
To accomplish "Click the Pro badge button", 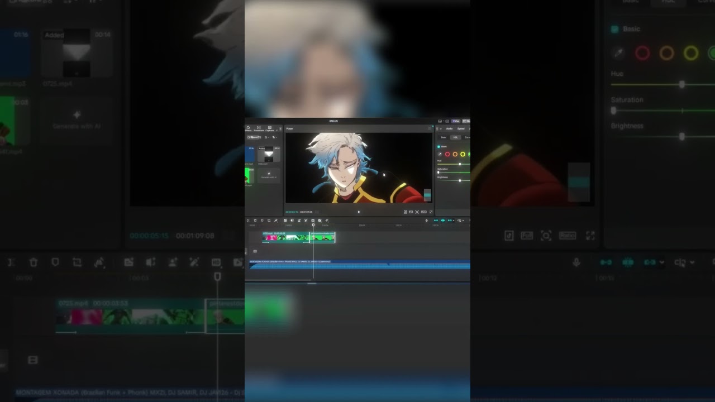I will coord(455,121).
